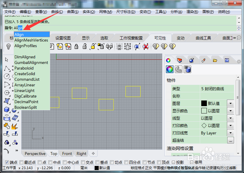Open the render sphere panel tab icon
The image size is (244, 173).
pyautogui.click(x=192, y=60)
